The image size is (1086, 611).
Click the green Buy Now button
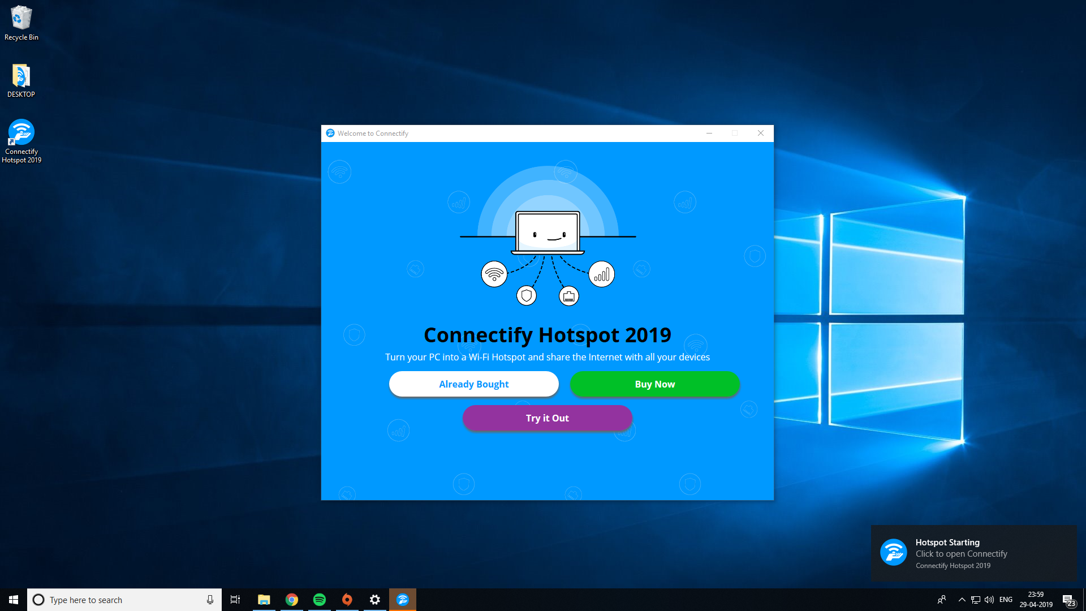coord(654,384)
